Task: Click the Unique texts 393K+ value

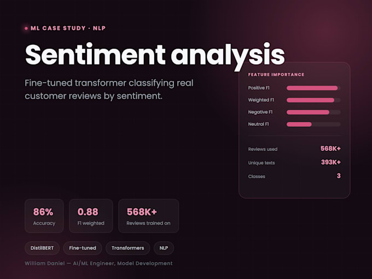Action: click(x=331, y=162)
